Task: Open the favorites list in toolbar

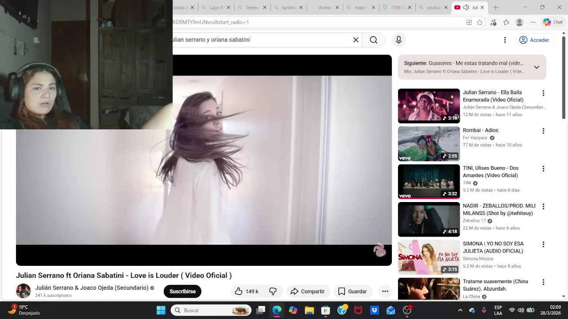Action: tap(506, 22)
